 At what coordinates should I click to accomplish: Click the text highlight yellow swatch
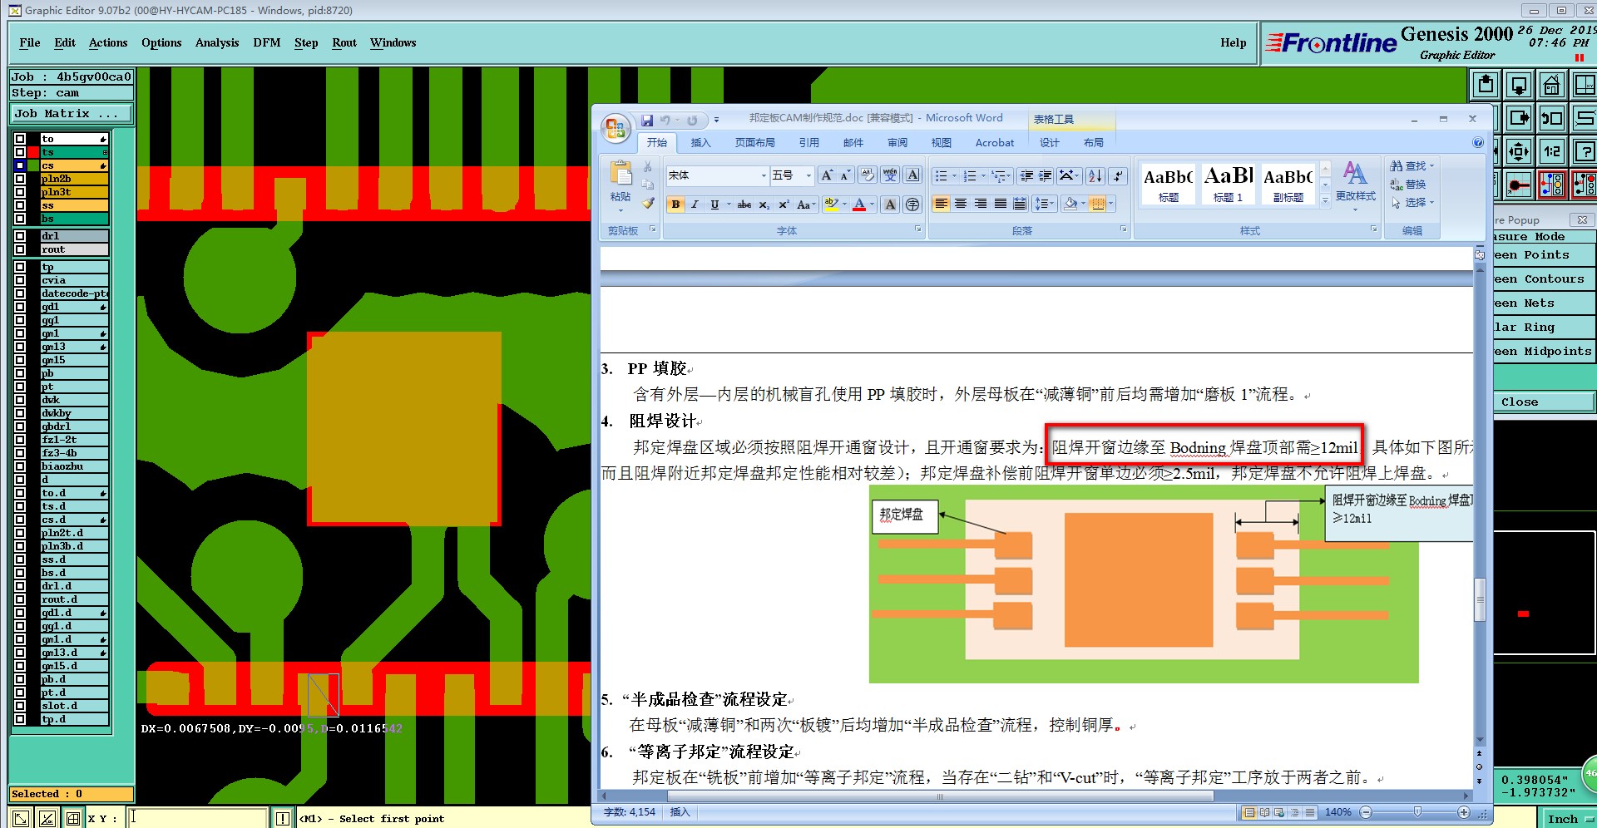(x=831, y=204)
